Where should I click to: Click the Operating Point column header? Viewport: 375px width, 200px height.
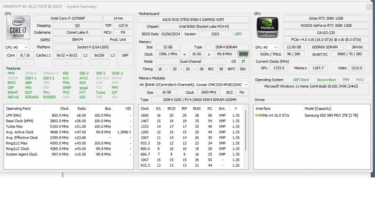coord(18,109)
